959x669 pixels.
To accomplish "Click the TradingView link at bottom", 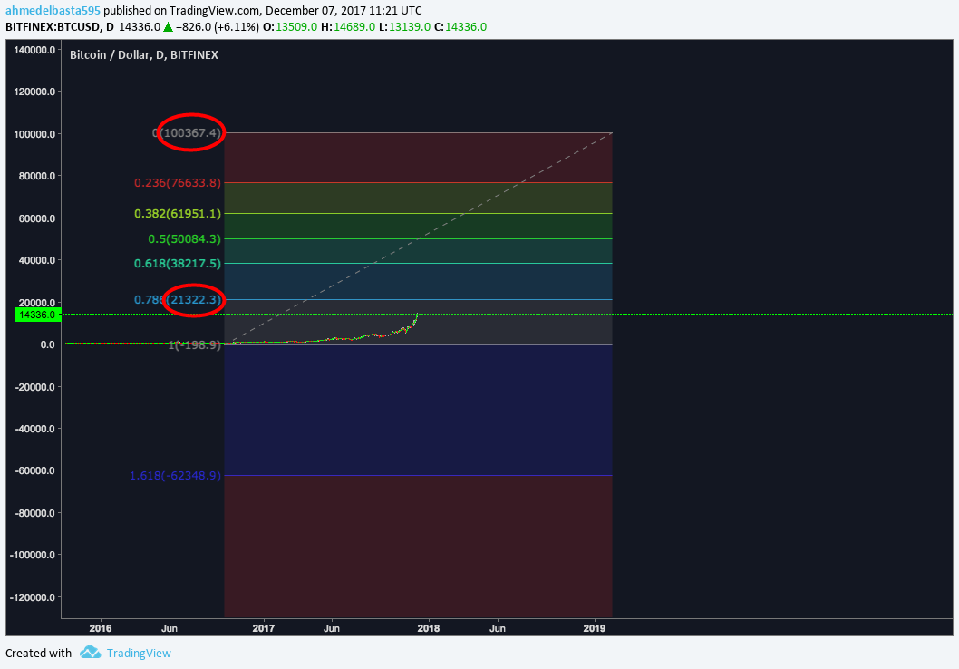I will 139,653.
